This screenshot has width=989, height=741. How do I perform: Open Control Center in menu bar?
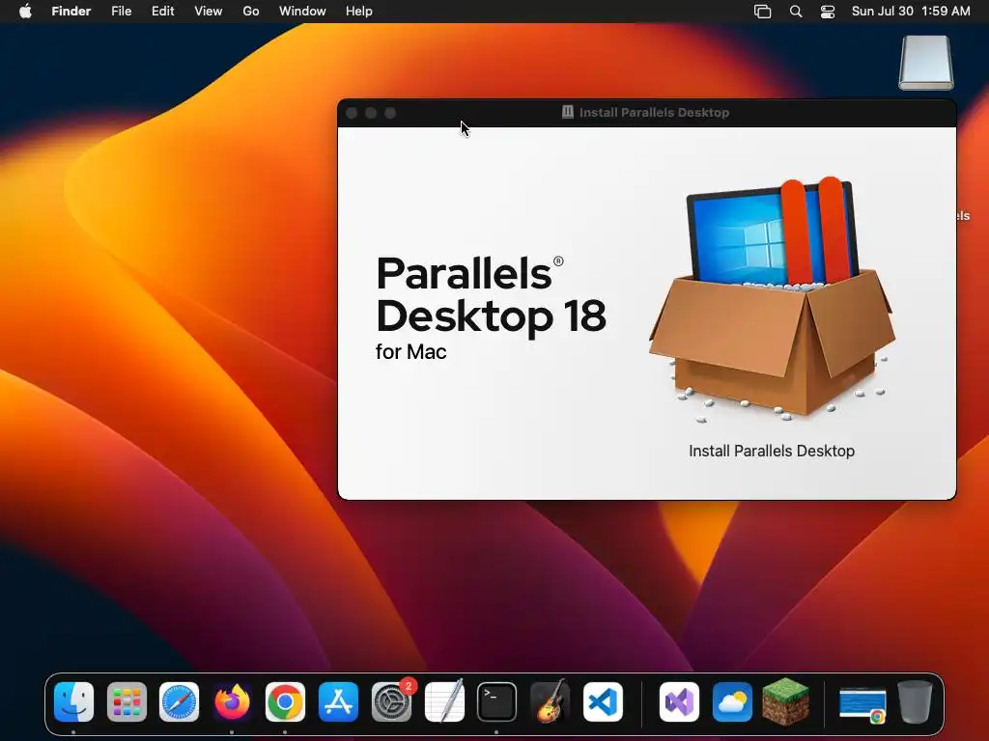[x=828, y=12]
